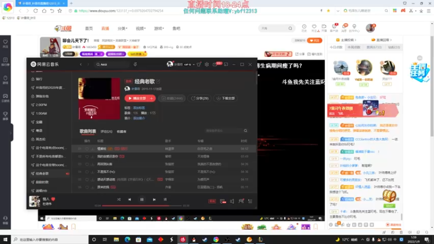
Task: Show hidden system tray icons
Action: [x=362, y=240]
